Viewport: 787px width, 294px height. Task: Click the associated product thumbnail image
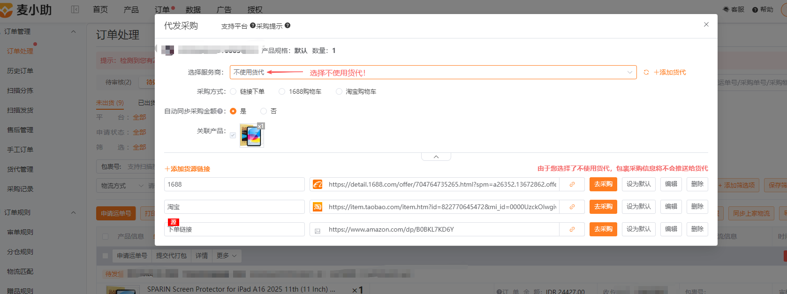coord(251,136)
